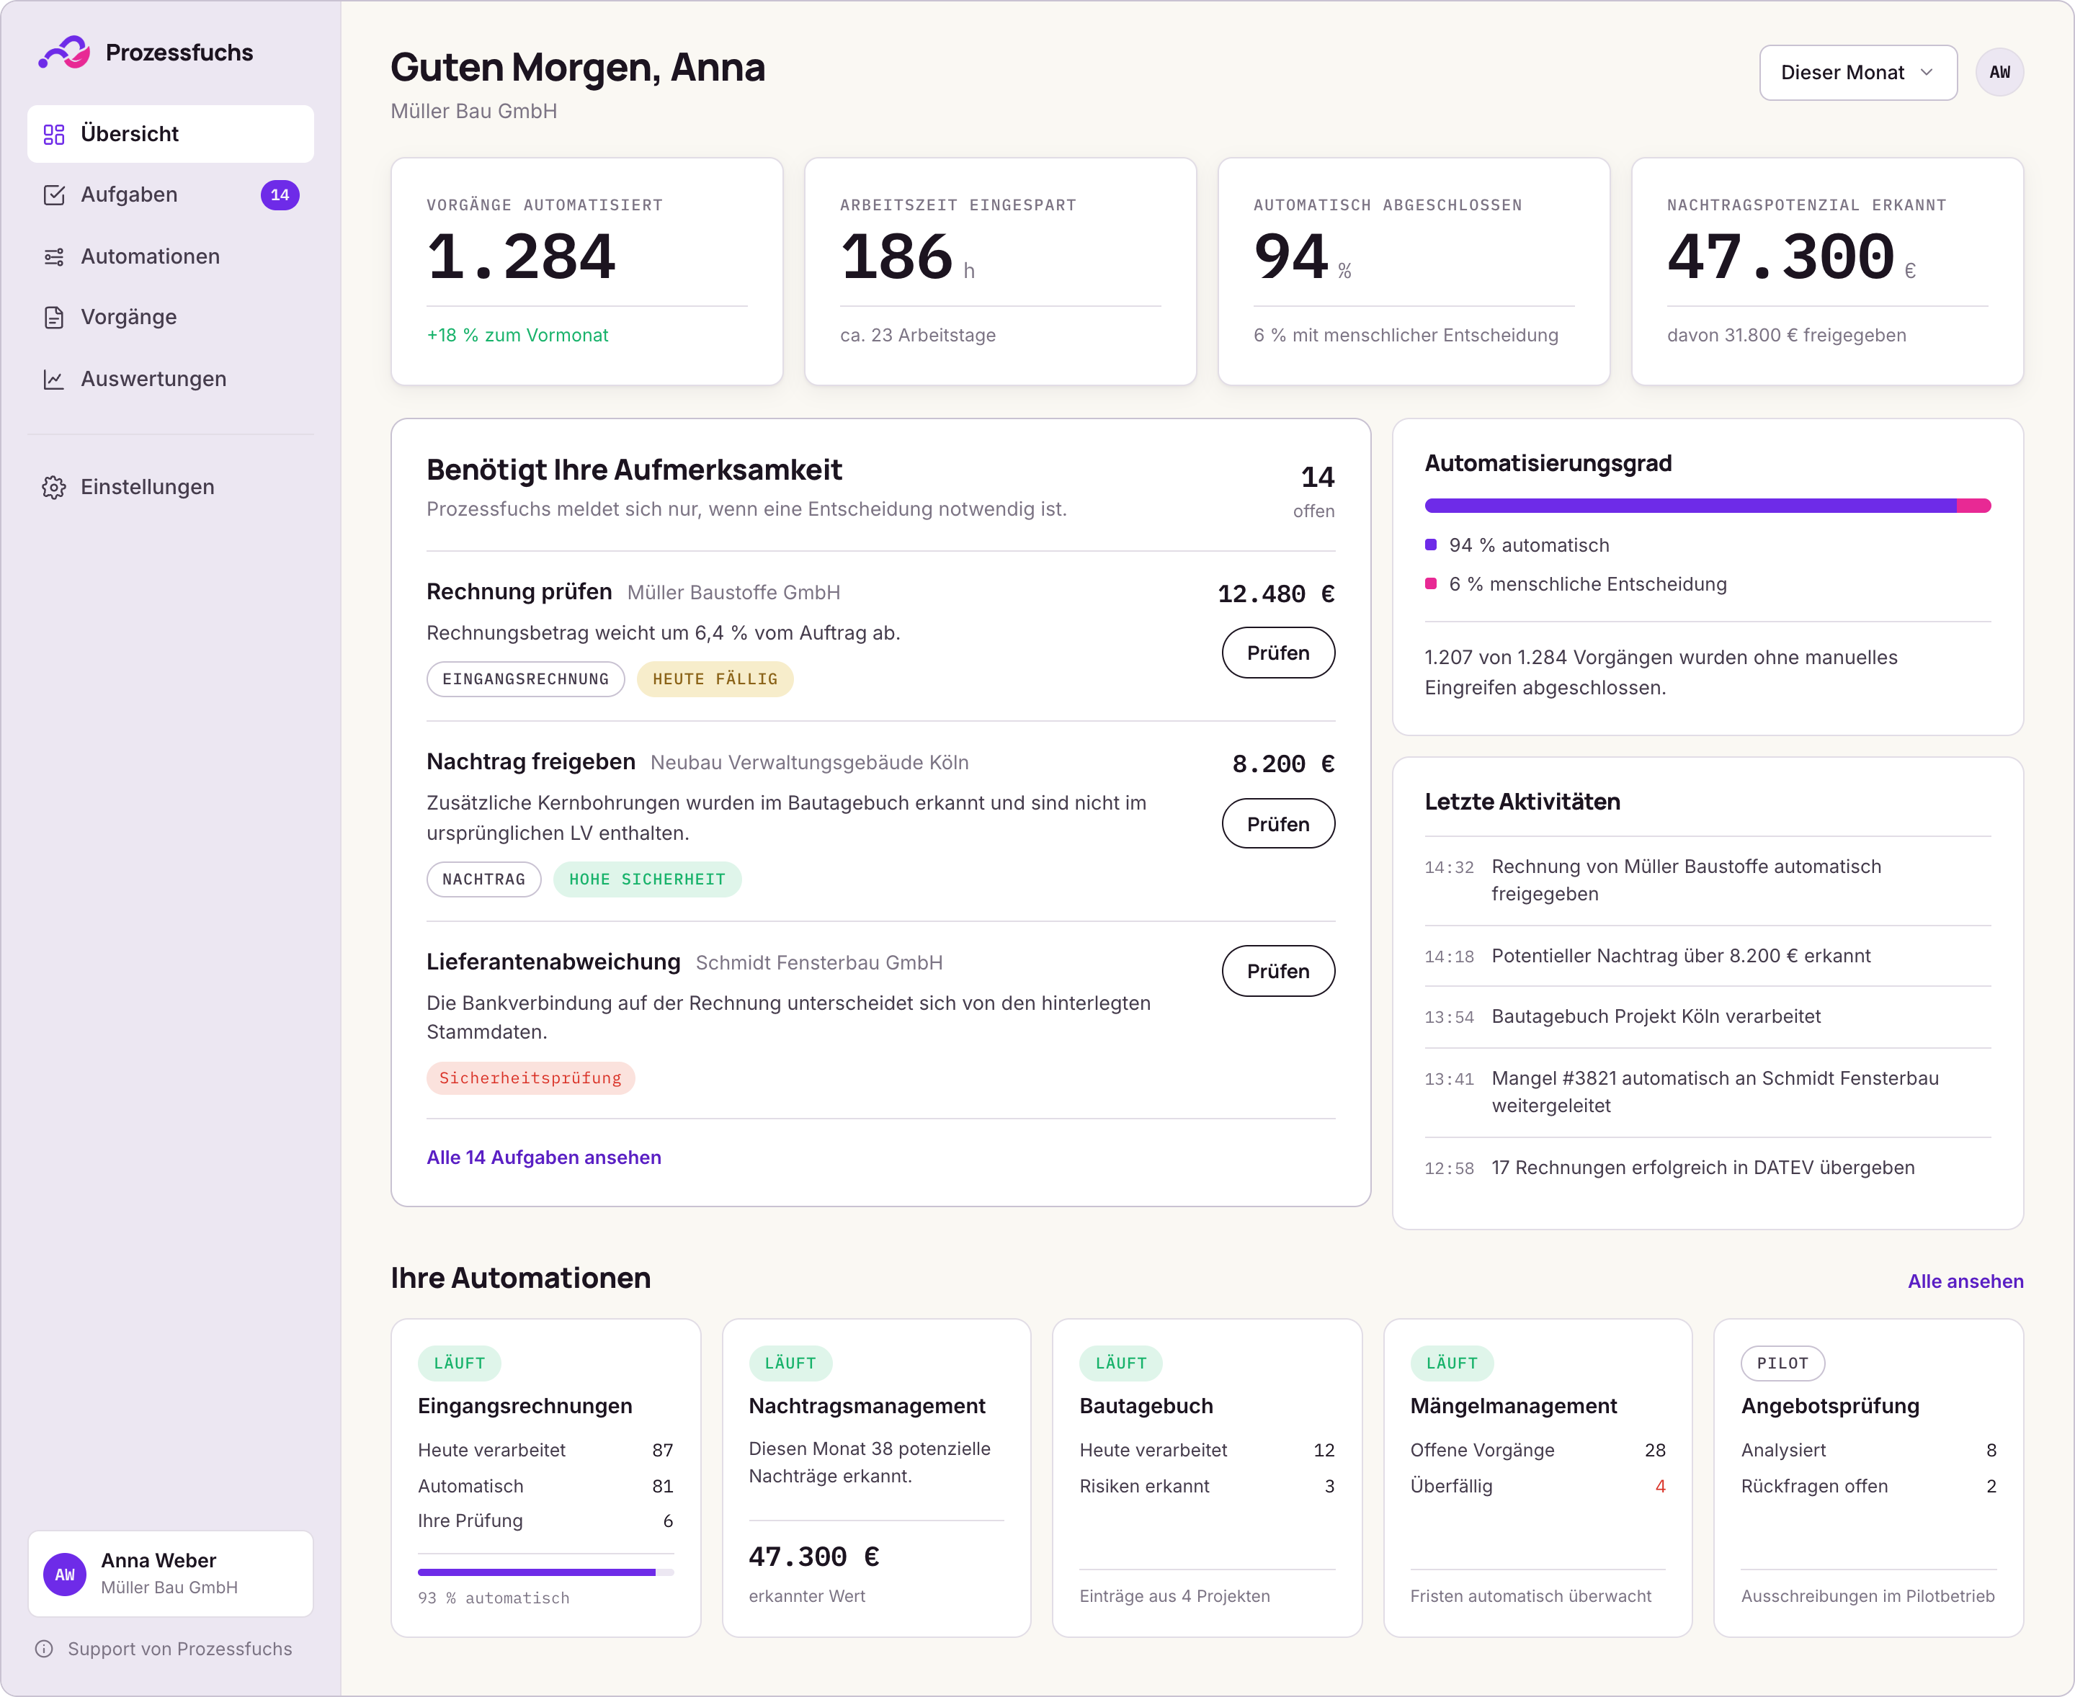Click the Überfällig value 4

pos(1659,1486)
